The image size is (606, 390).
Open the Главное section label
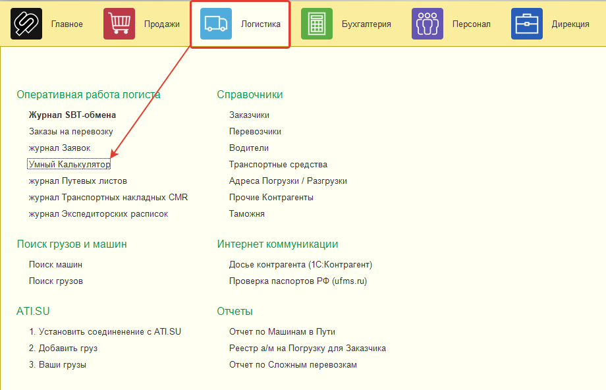(67, 24)
